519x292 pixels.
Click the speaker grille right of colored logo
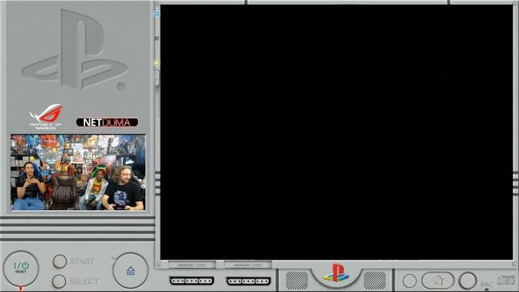[375, 280]
